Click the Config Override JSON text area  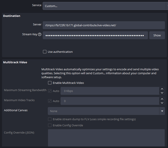point(106,138)
